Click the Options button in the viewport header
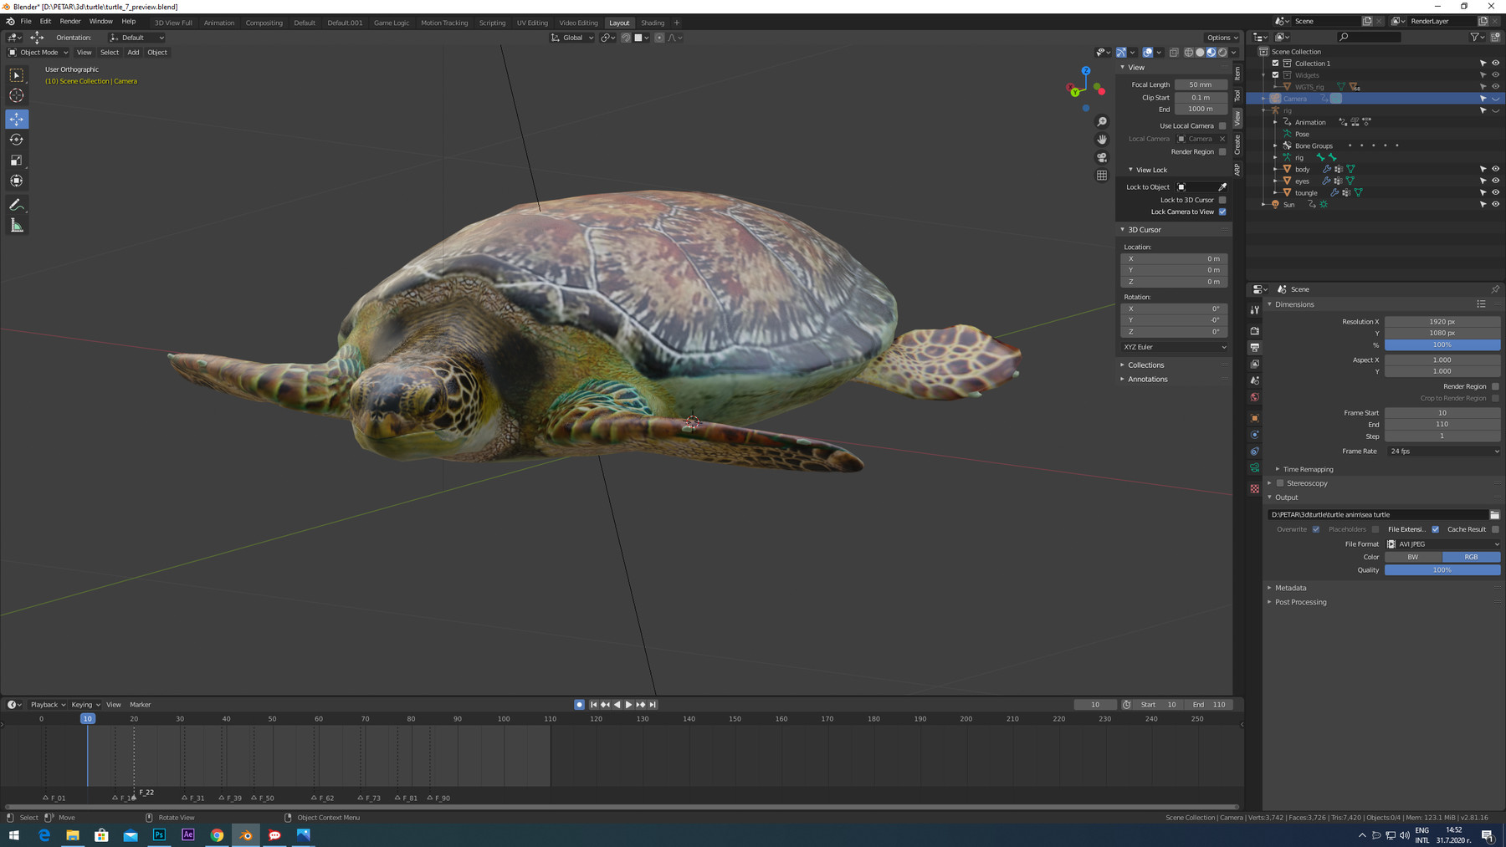Image resolution: width=1506 pixels, height=847 pixels. 1222,37
